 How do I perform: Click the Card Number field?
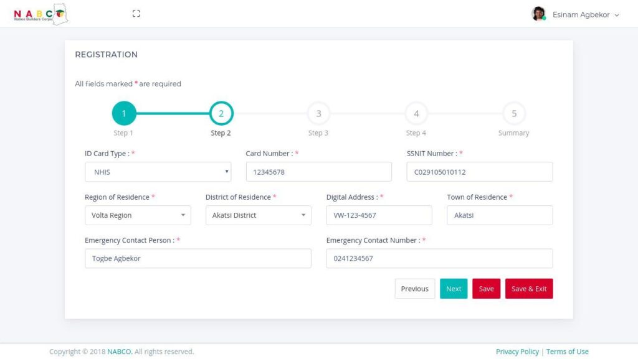tap(318, 172)
